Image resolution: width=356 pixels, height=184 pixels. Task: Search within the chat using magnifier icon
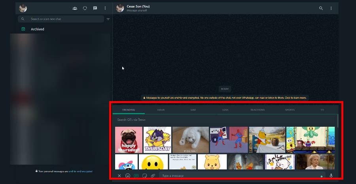click(x=321, y=8)
